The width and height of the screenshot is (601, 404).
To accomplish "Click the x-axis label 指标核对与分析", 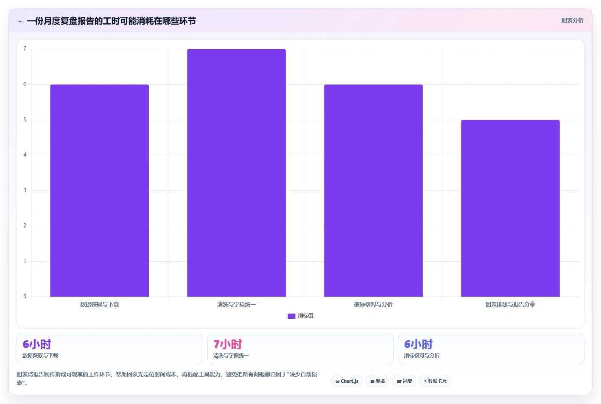I will click(x=373, y=304).
